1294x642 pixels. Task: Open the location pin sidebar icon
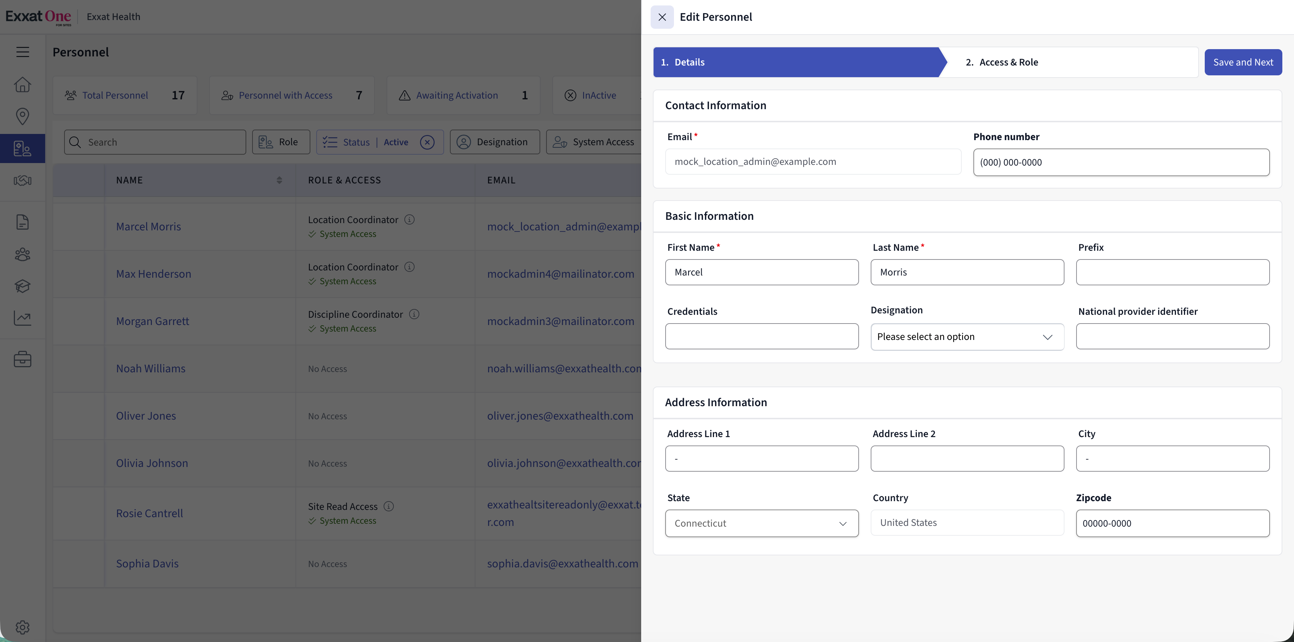click(23, 116)
